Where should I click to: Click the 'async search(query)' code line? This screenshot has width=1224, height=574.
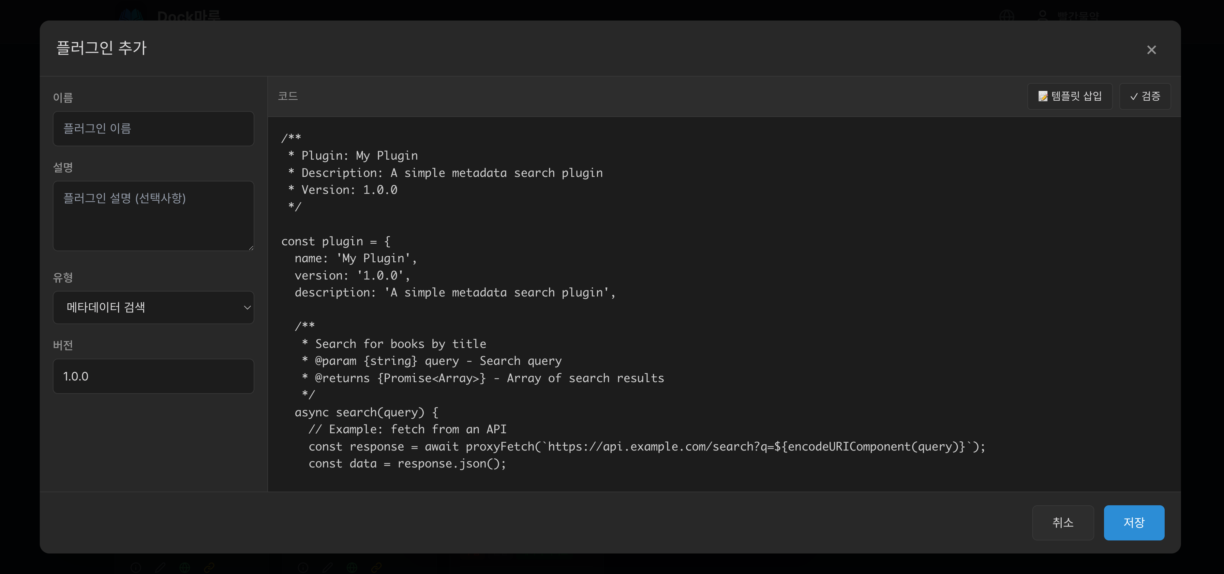366,412
